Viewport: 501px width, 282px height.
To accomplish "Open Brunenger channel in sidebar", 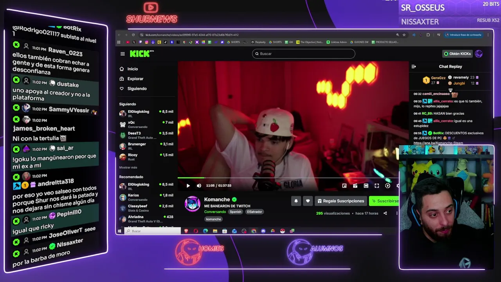I will coord(146,146).
